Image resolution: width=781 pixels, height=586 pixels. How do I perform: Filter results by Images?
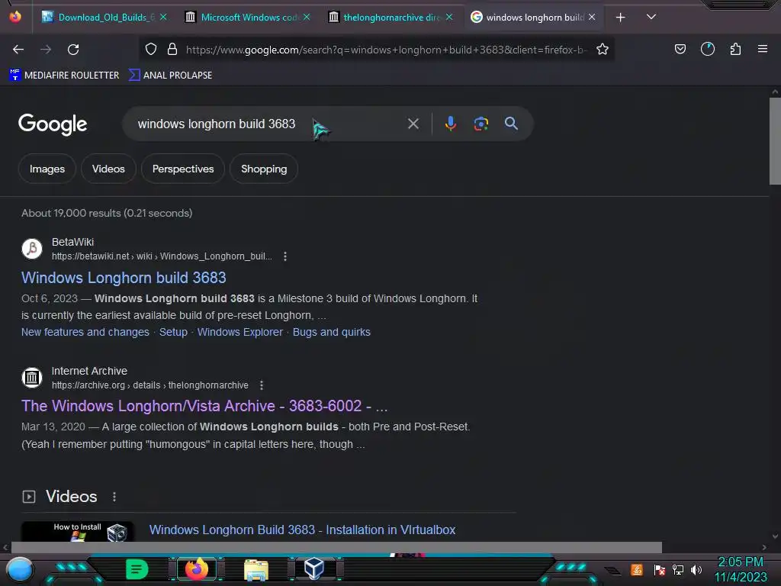(x=47, y=169)
